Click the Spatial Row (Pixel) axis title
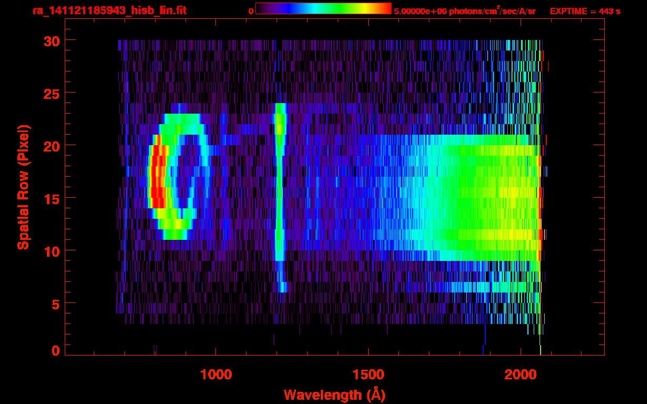The image size is (647, 404). click(x=24, y=187)
